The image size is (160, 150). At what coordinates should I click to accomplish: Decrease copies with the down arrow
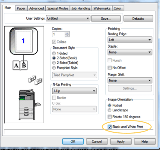point(67,36)
